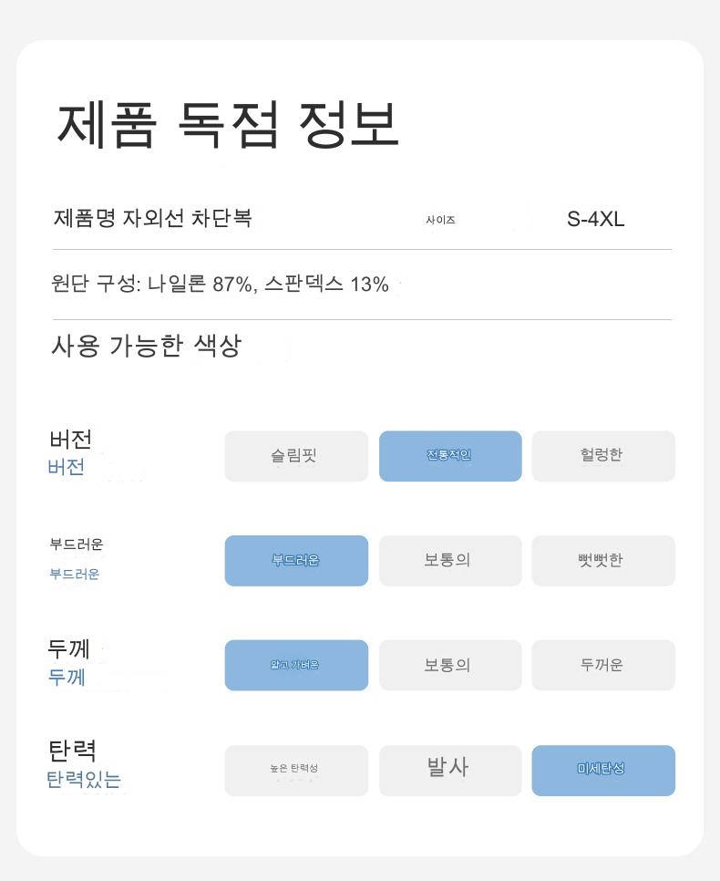Click the S-4XL size value
Image resolution: width=720 pixels, height=881 pixels.
click(596, 219)
